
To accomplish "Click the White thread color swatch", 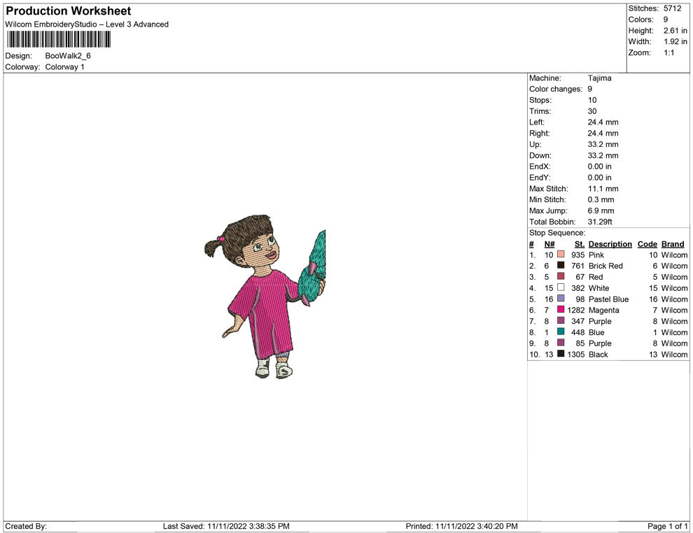I will pyautogui.click(x=561, y=287).
